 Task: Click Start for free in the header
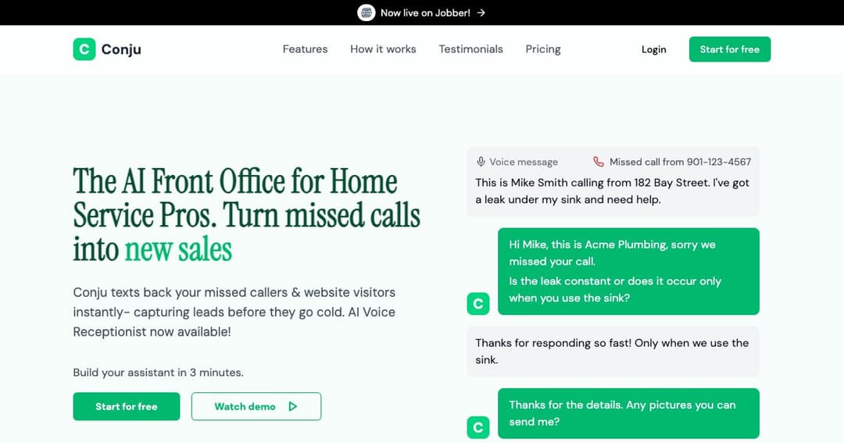coord(729,49)
